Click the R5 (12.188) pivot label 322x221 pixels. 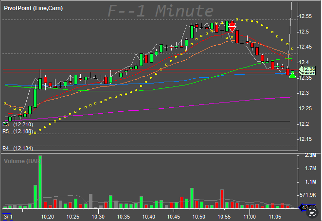[x=18, y=131]
